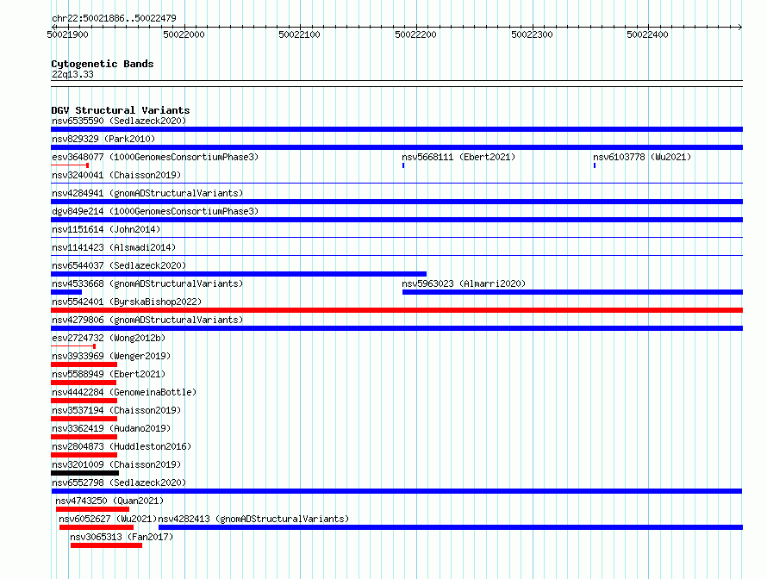767x579 pixels.
Task: Click the blue bar under nsv6535590
Action: (x=396, y=129)
